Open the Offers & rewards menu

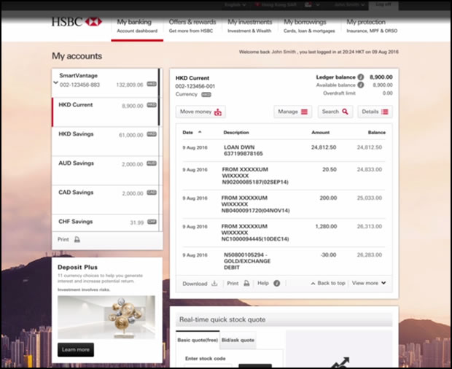click(x=192, y=26)
